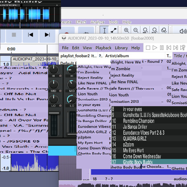The image size is (187, 187).
Task: Select the Audacity Envelope tool
Action: tap(113, 30)
